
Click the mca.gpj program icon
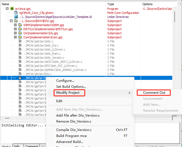pyautogui.click(x=12, y=9)
